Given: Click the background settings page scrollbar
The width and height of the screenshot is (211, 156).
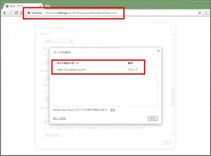Looking at the screenshot, I should pos(173,97).
